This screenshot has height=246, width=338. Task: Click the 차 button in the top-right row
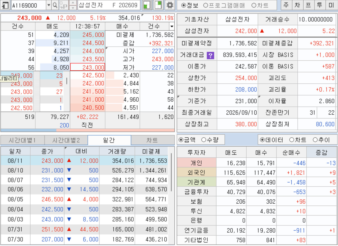pyautogui.click(x=297, y=5)
